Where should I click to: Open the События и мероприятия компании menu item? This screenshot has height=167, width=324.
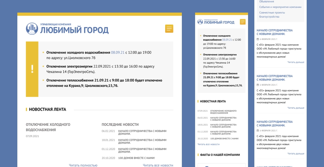tap(280, 7)
